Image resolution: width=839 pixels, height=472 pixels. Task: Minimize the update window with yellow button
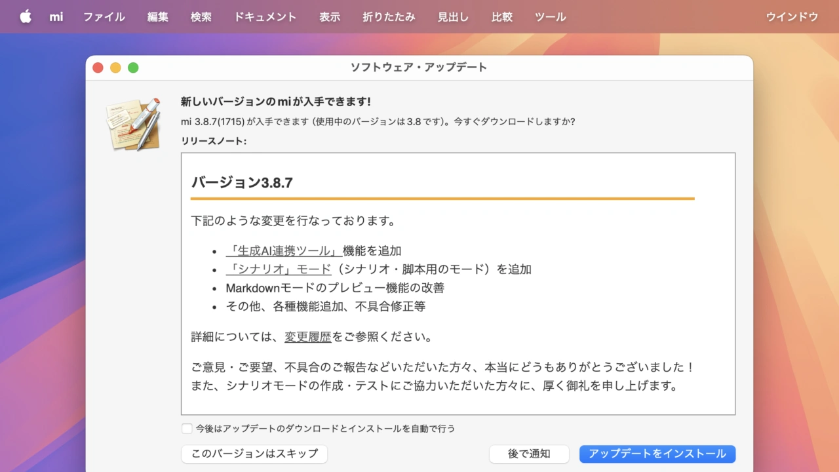pyautogui.click(x=115, y=68)
